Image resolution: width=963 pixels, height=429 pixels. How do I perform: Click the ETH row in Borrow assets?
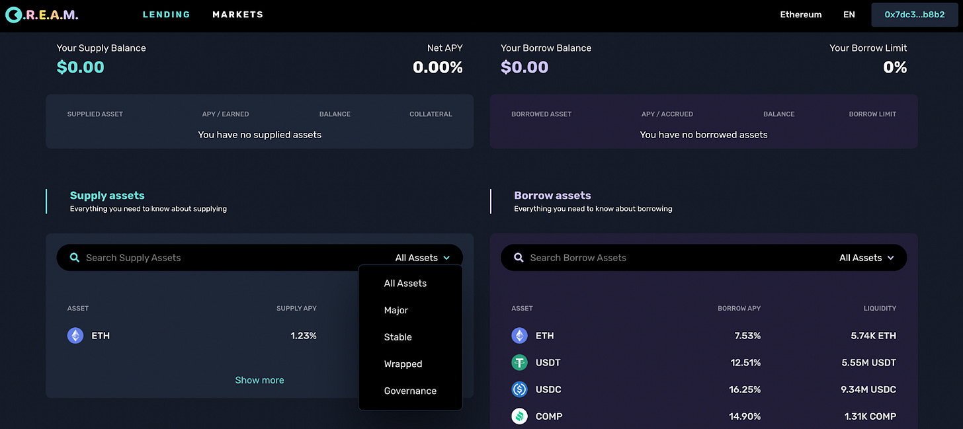pyautogui.click(x=704, y=336)
